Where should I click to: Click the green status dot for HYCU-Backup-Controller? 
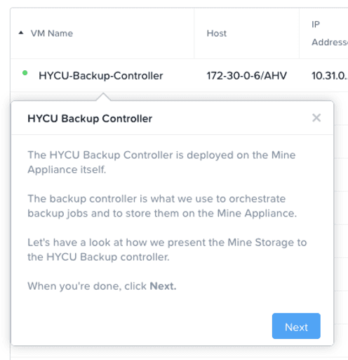[x=25, y=73]
